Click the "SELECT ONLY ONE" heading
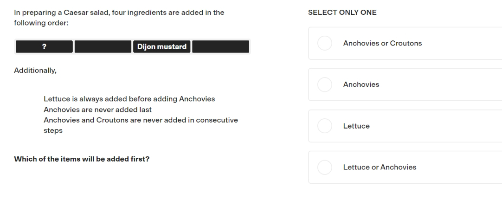The height and width of the screenshot is (200, 502). pos(342,13)
